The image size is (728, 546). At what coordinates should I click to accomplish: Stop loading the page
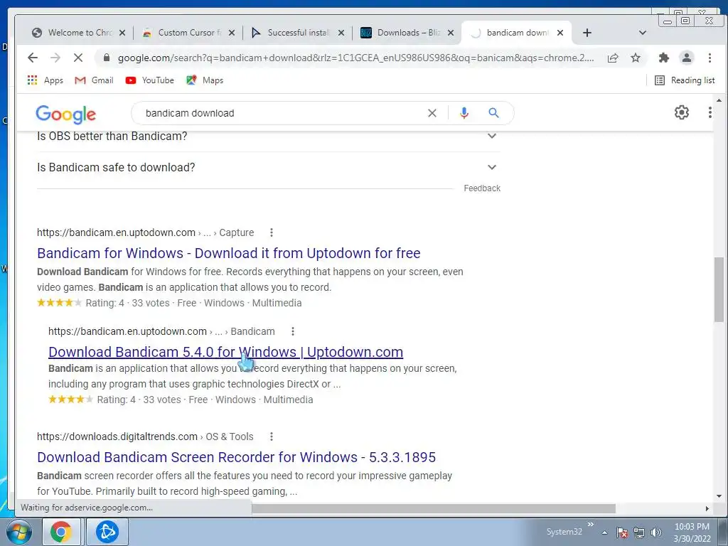[78, 58]
